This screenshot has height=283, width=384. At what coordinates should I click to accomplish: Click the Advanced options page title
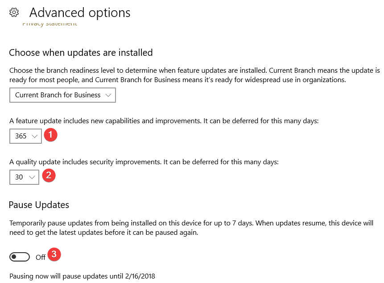[x=80, y=12]
